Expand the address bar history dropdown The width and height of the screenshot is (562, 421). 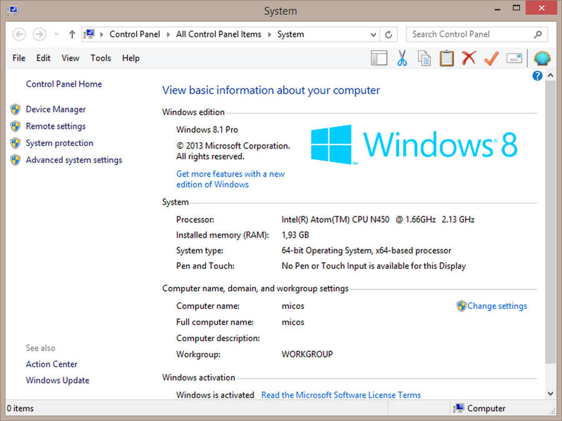(373, 34)
